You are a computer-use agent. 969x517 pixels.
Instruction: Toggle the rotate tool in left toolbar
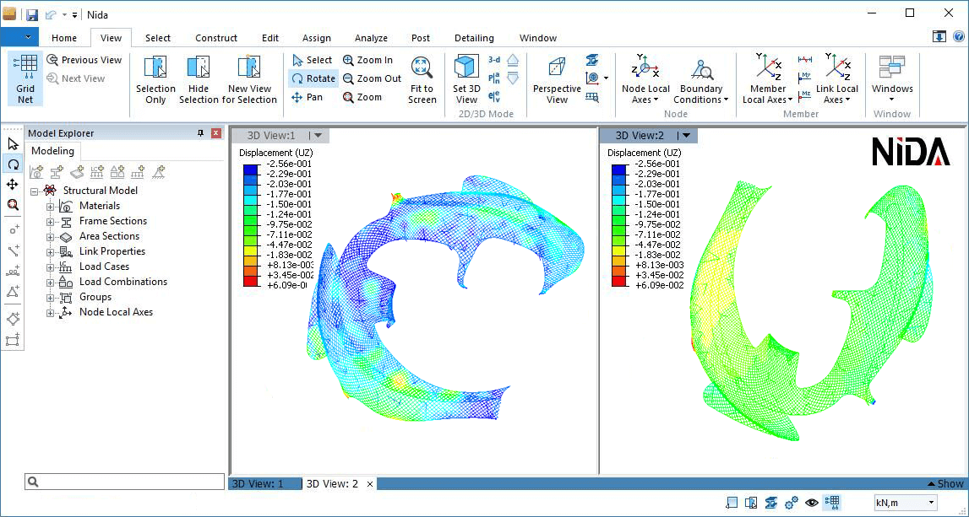click(x=13, y=164)
